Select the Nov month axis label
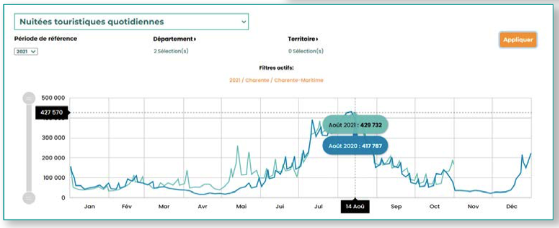Screen dimensions: 559x228 pyautogui.click(x=472, y=207)
